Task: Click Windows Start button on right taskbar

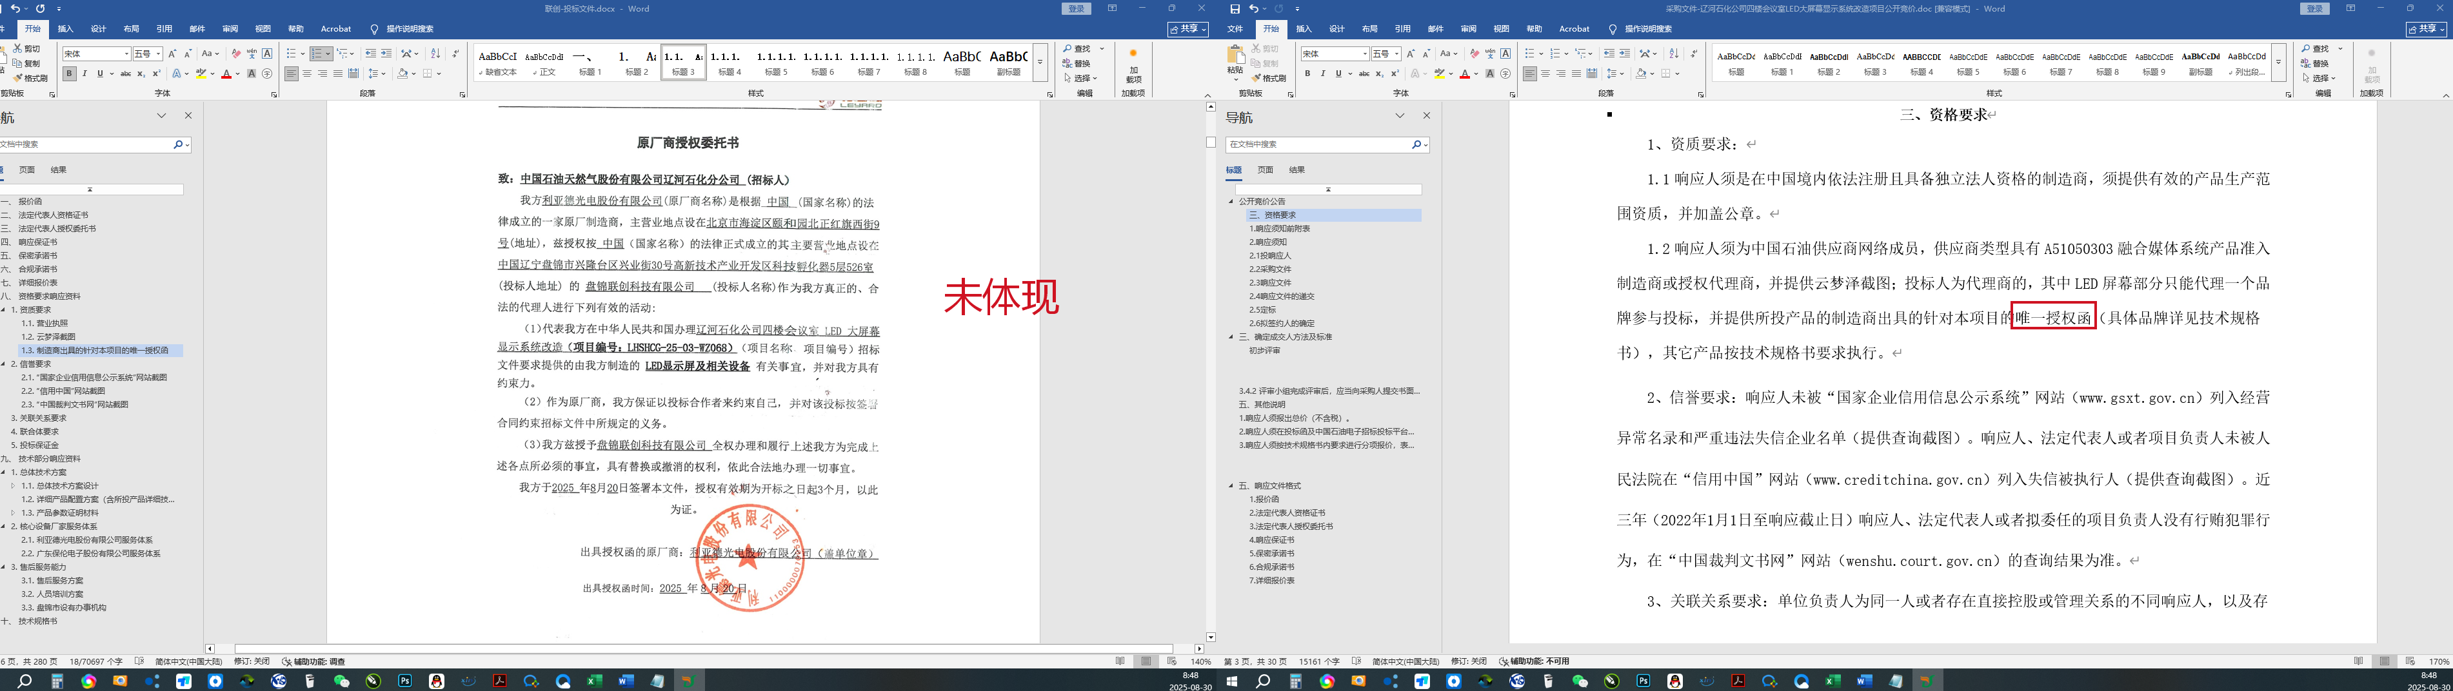Action: tap(1231, 681)
